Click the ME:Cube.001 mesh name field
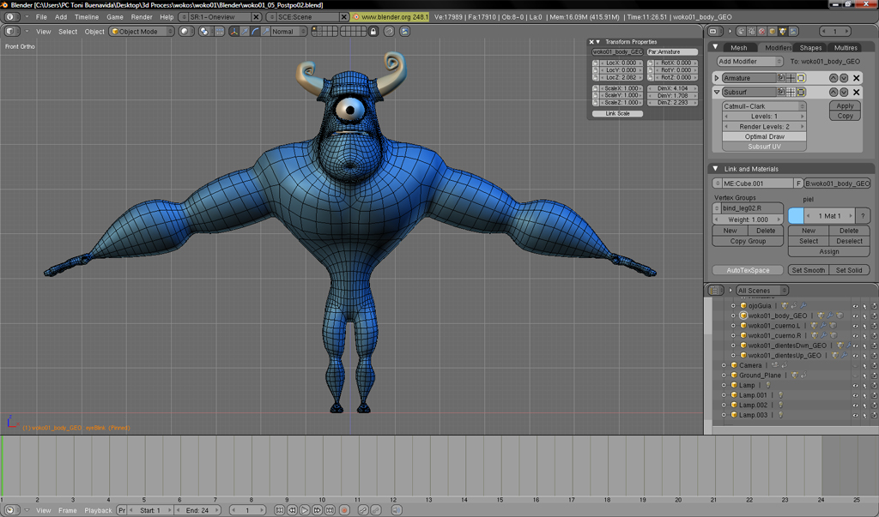Screen dimensions: 879x517 [757, 183]
